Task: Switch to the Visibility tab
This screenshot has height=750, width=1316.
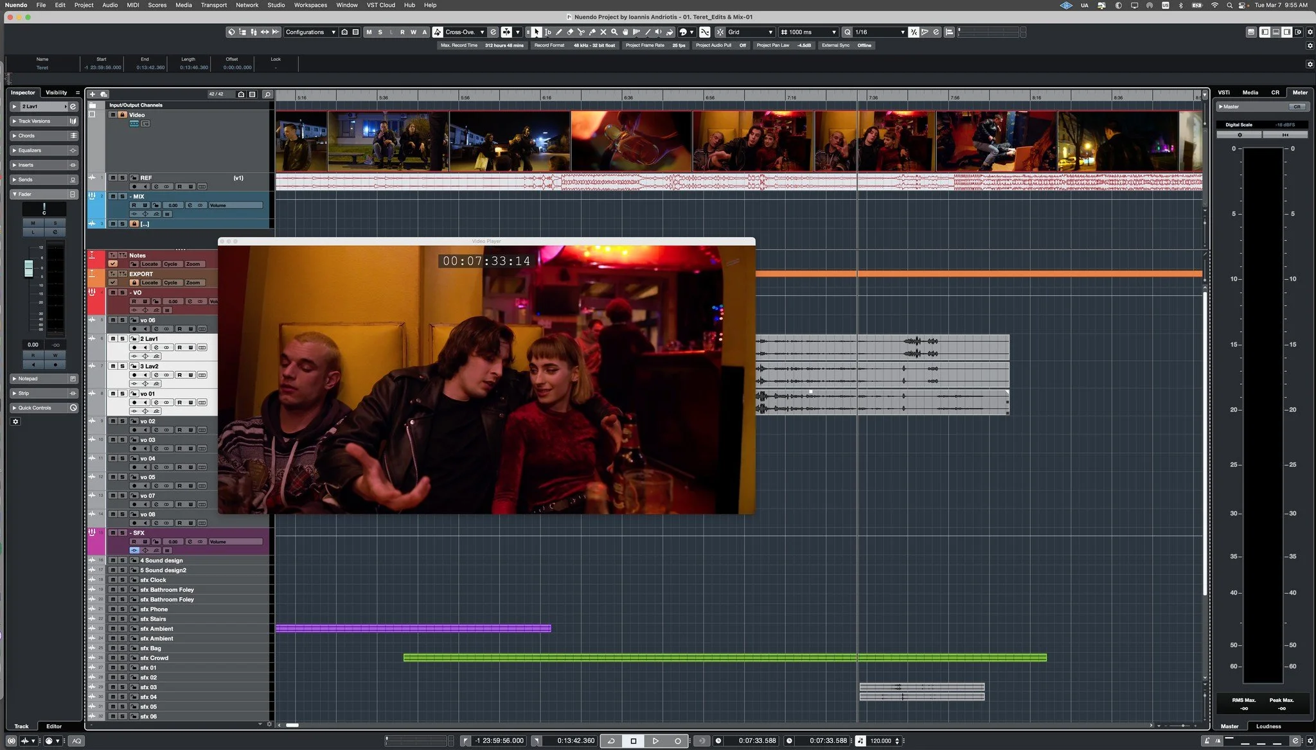Action: (x=56, y=92)
